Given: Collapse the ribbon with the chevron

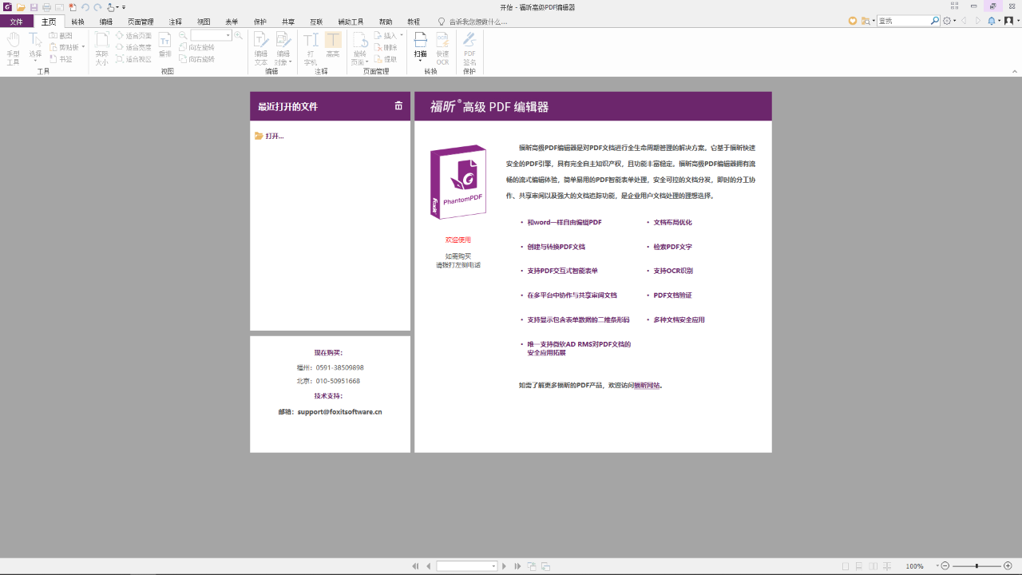Looking at the screenshot, I should 1014,72.
